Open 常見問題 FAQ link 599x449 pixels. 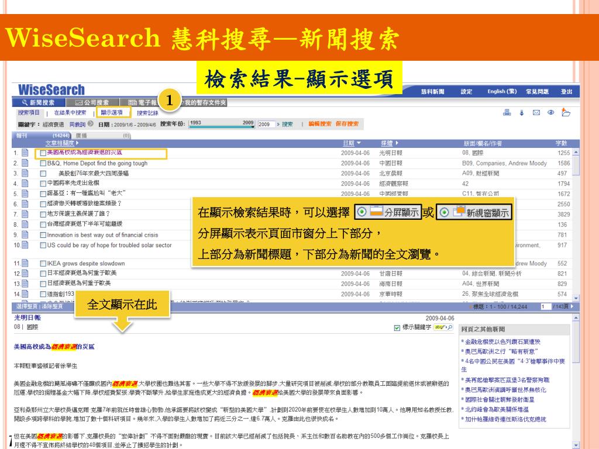click(537, 92)
